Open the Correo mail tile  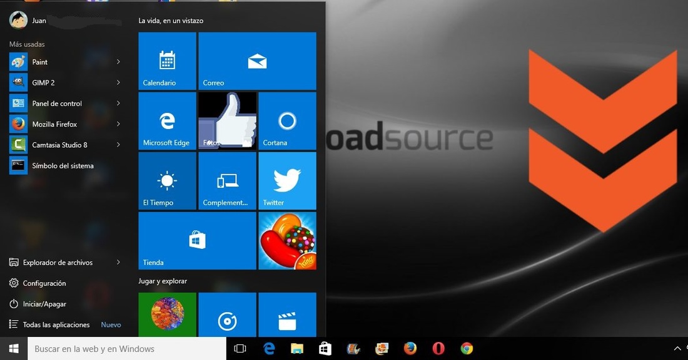[257, 61]
